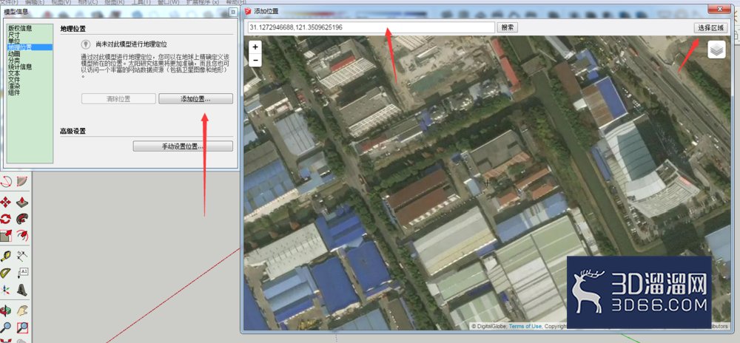
Task: Zoom out on the map with minus
Action: 255,60
